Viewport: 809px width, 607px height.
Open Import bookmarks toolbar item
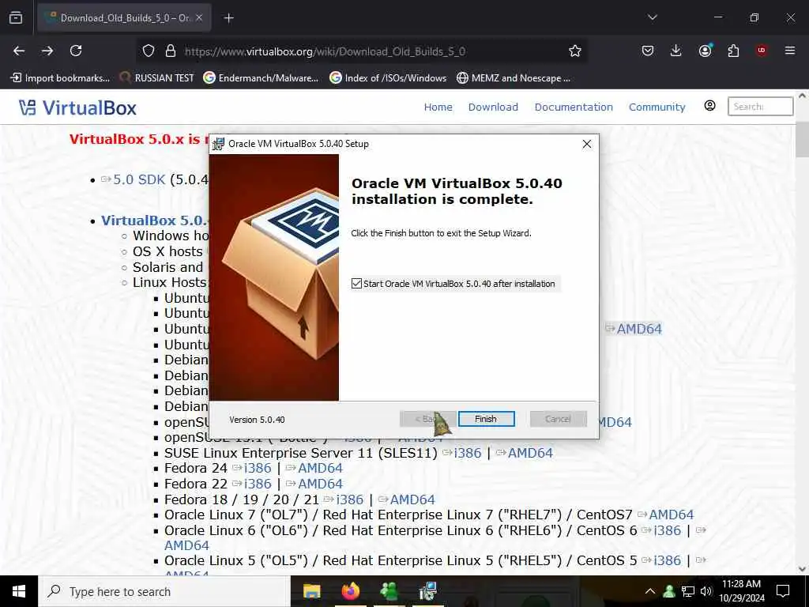click(x=60, y=78)
